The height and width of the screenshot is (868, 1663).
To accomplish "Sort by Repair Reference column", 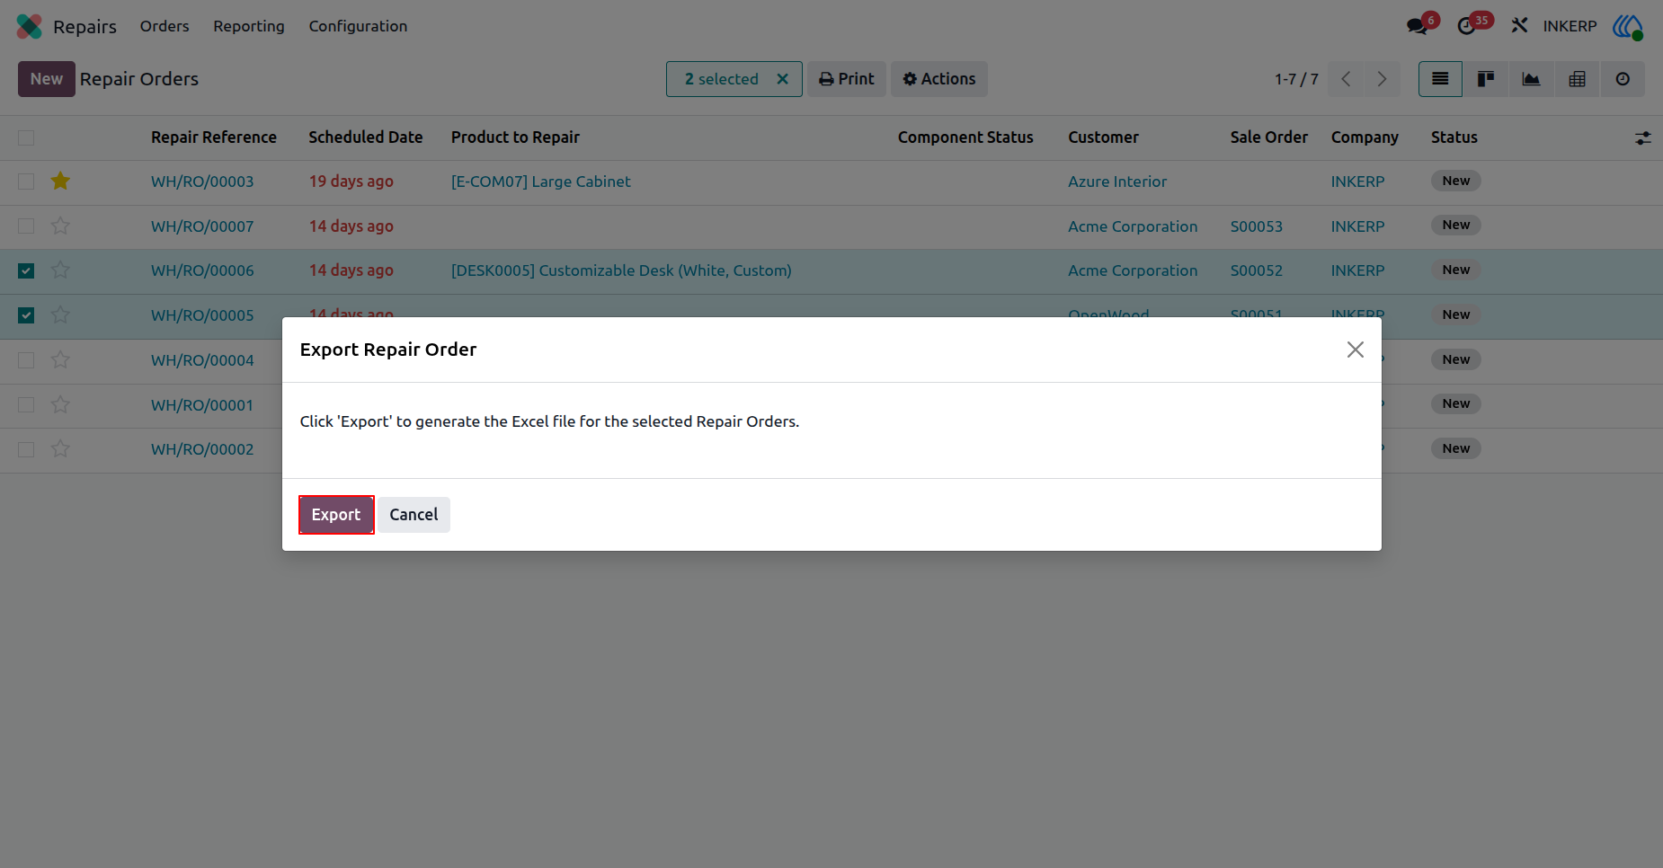I will [x=214, y=137].
